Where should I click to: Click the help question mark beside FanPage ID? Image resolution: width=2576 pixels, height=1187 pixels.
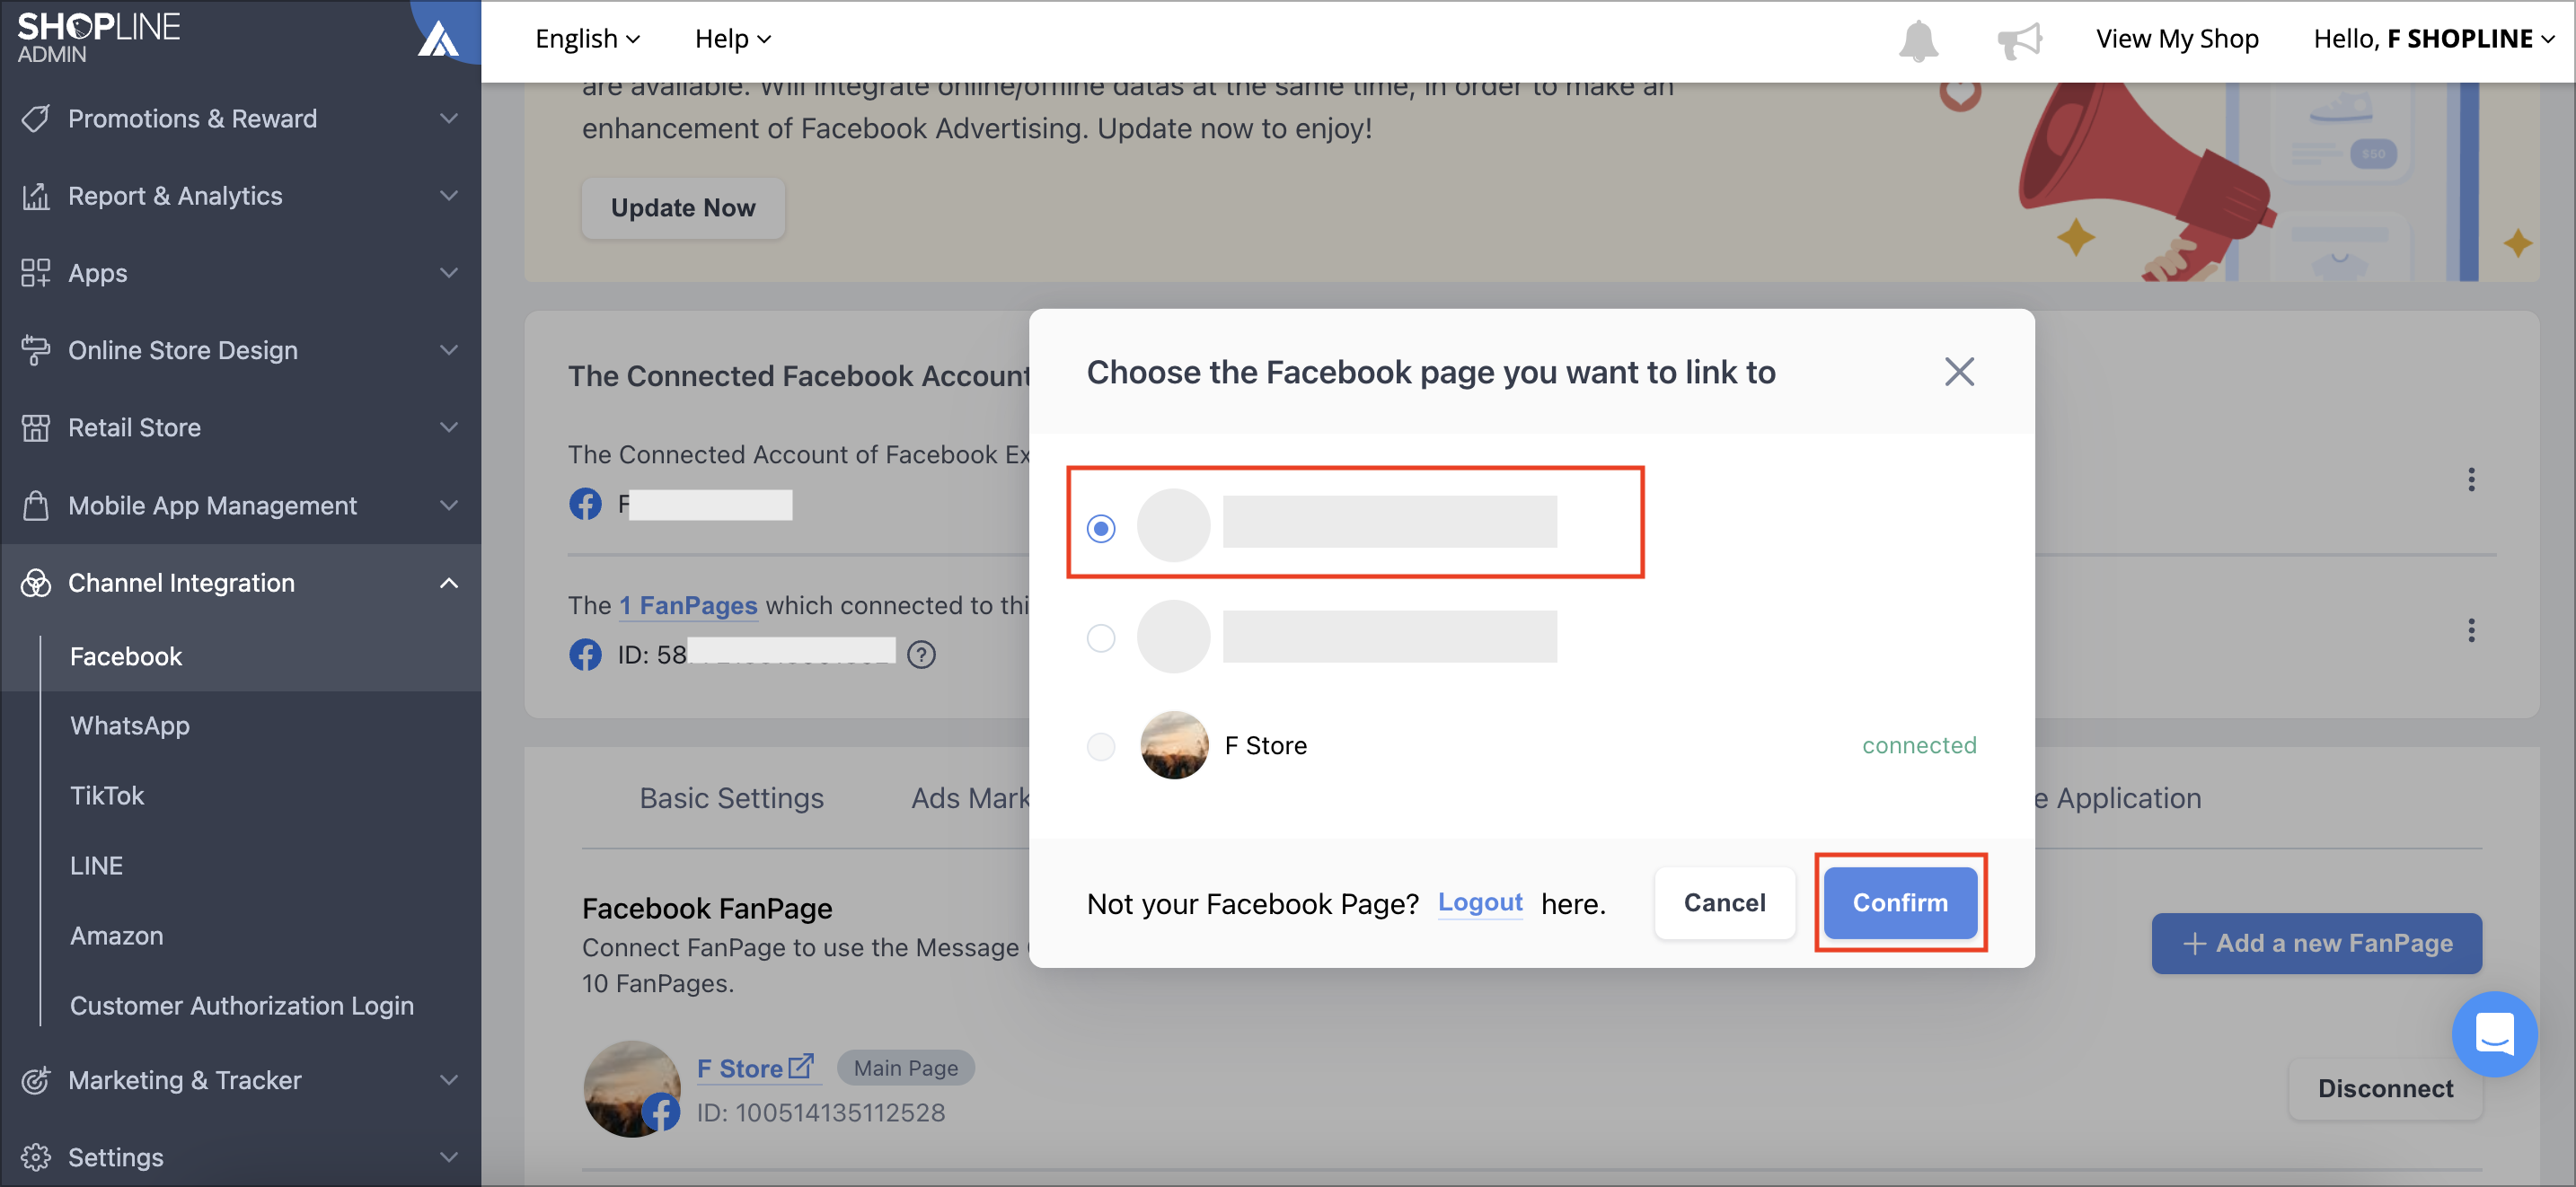pos(921,654)
